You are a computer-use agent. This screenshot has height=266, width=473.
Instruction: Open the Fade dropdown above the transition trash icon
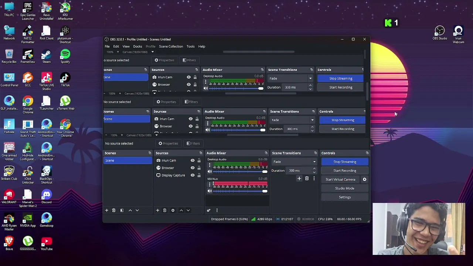[295, 161]
